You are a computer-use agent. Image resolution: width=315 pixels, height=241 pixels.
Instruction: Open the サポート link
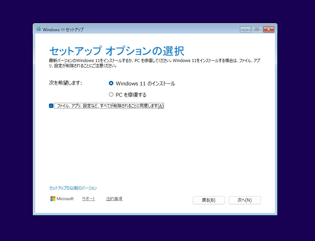coord(89,199)
